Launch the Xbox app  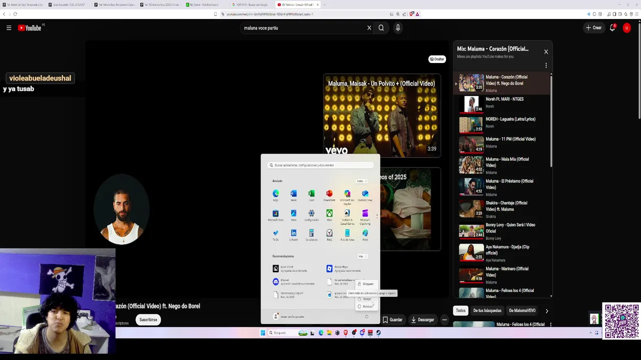[329, 214]
